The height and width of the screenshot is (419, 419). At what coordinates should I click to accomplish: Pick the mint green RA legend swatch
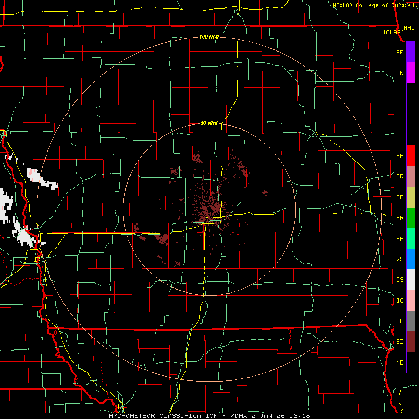pyautogui.click(x=411, y=238)
